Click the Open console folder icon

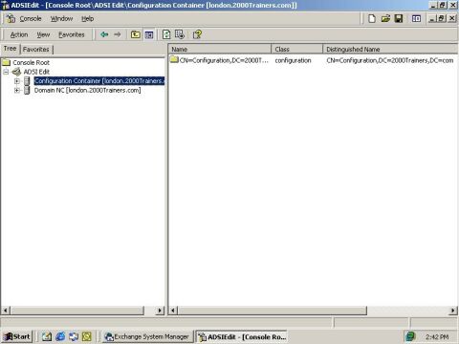[x=385, y=18]
